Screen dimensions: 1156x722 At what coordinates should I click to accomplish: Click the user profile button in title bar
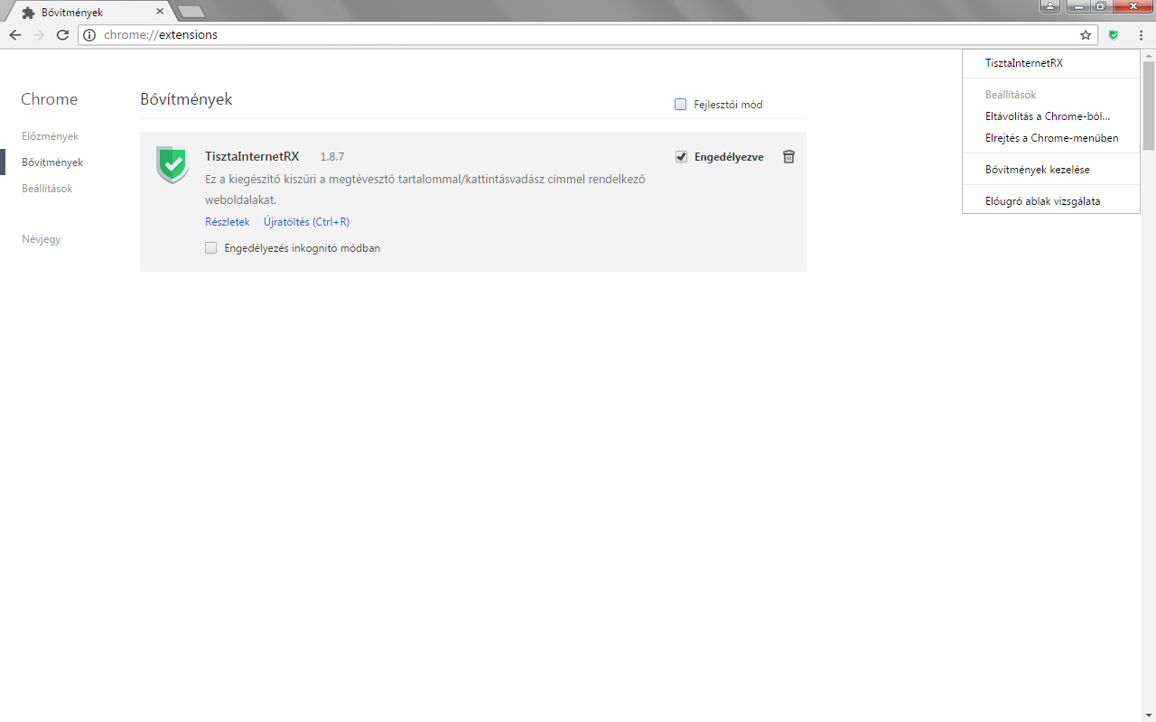(1050, 6)
